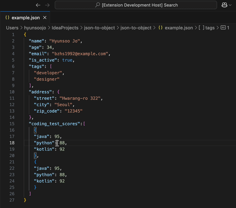Open the tags breadcrumb segment
The width and height of the screenshot is (236, 208).
(x=210, y=28)
